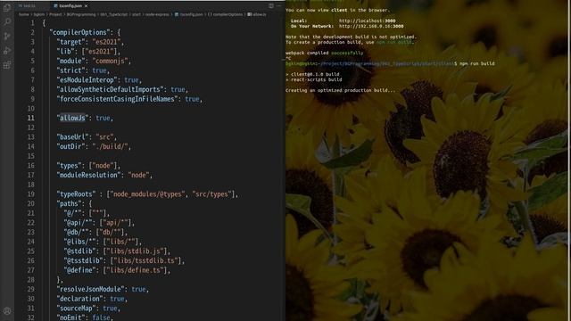Open the allowJs breadcrumb symbol
The height and width of the screenshot is (321, 571).
(257, 14)
